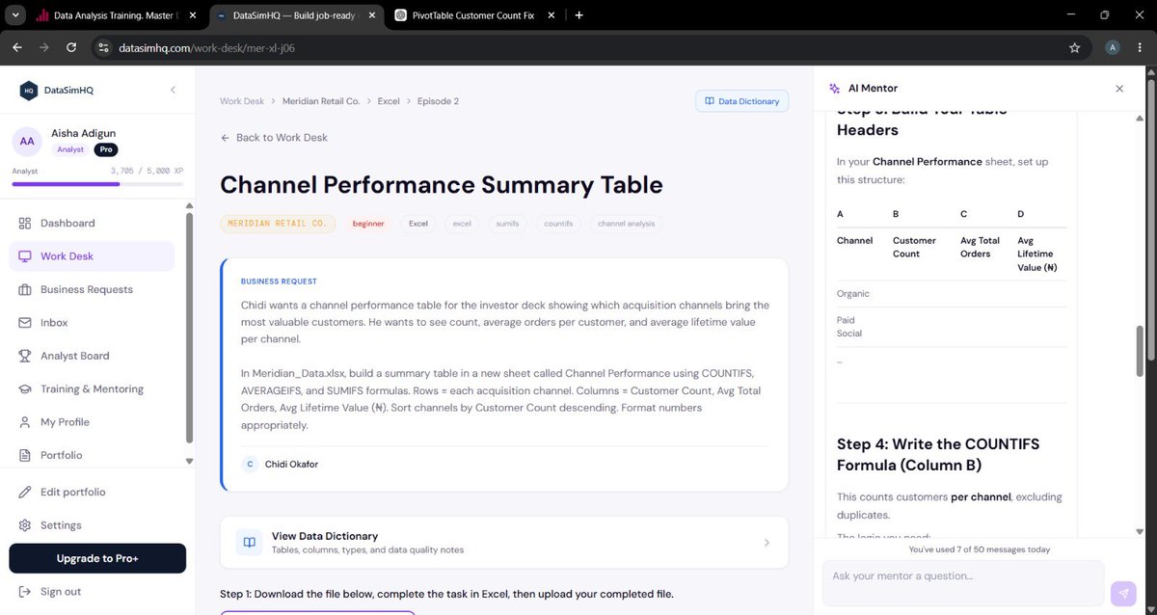Click the Edit portfolio pencil icon
Screen dimensions: 1157x615
coord(24,493)
